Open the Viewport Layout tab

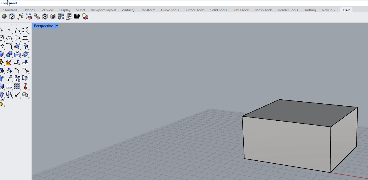(103, 10)
